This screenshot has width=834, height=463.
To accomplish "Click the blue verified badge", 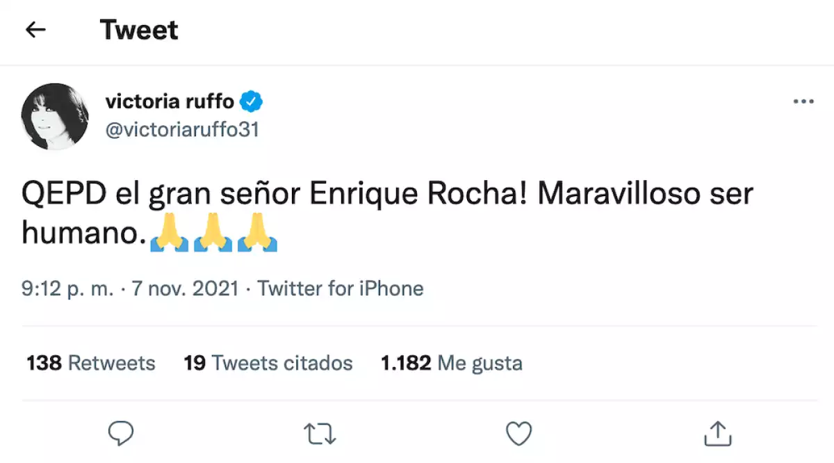I will pos(252,102).
